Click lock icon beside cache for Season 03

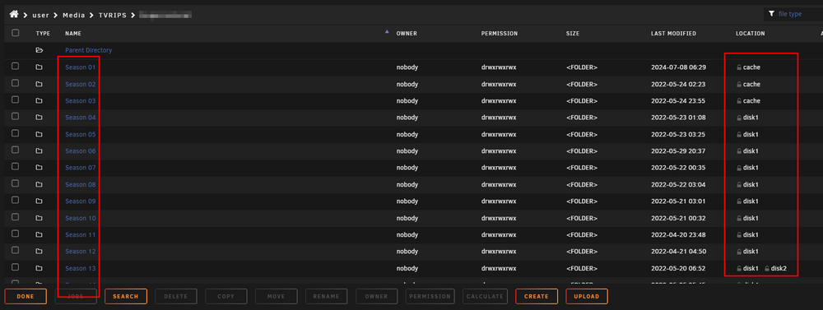tap(739, 100)
